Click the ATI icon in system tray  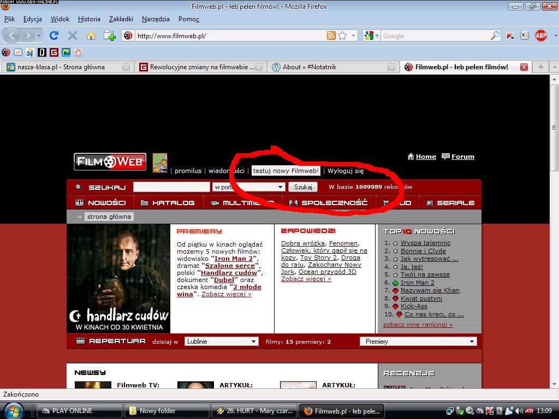(x=528, y=411)
